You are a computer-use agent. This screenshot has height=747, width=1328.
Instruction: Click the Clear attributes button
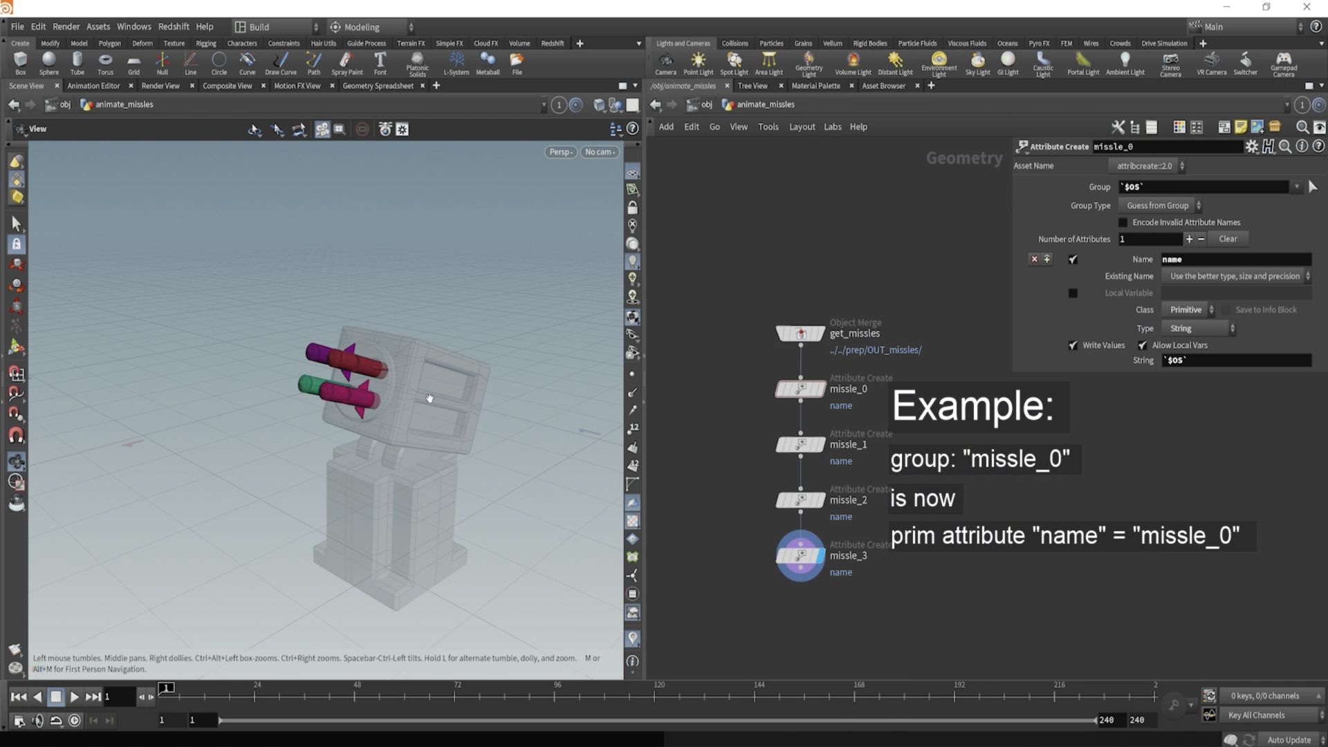click(1228, 239)
